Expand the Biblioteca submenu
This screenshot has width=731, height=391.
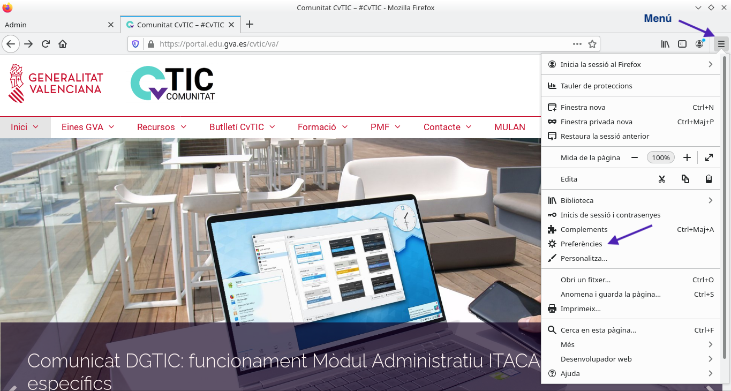pyautogui.click(x=631, y=200)
